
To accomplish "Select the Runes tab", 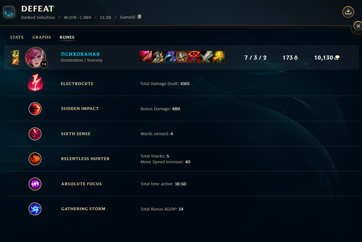I will 67,37.
